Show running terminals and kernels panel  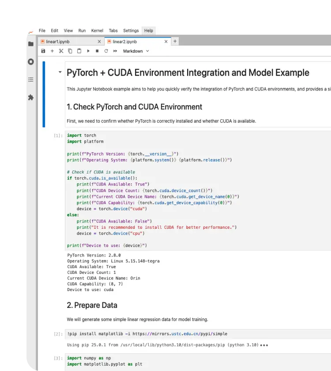click(x=31, y=62)
